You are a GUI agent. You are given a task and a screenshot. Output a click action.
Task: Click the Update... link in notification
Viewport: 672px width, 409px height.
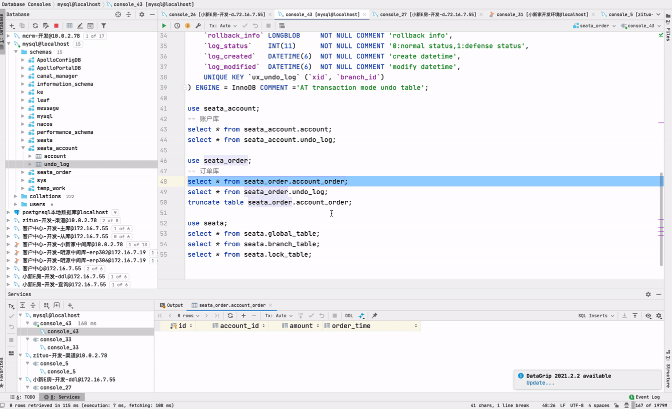tap(540, 383)
